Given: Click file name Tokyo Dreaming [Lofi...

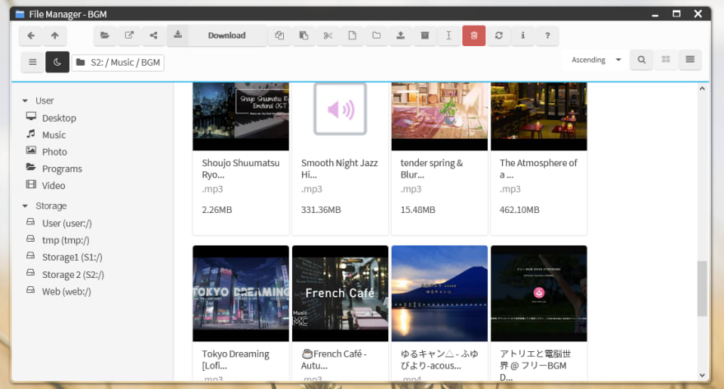Looking at the screenshot, I should (235, 359).
